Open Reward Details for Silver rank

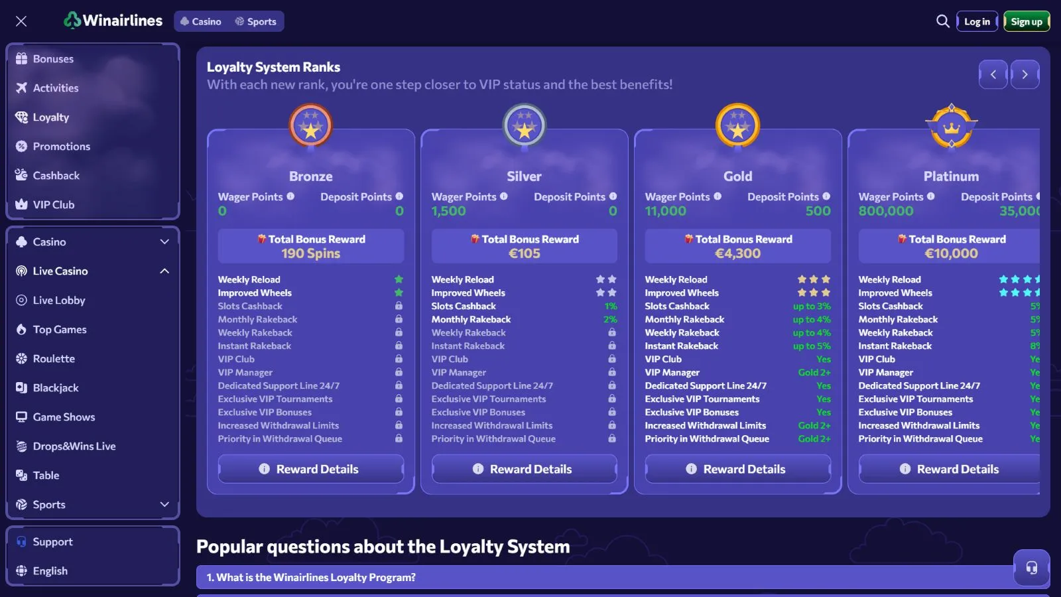tap(524, 469)
